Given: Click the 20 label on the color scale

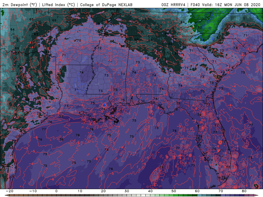Looking at the screenshot, I should tap(103, 191).
